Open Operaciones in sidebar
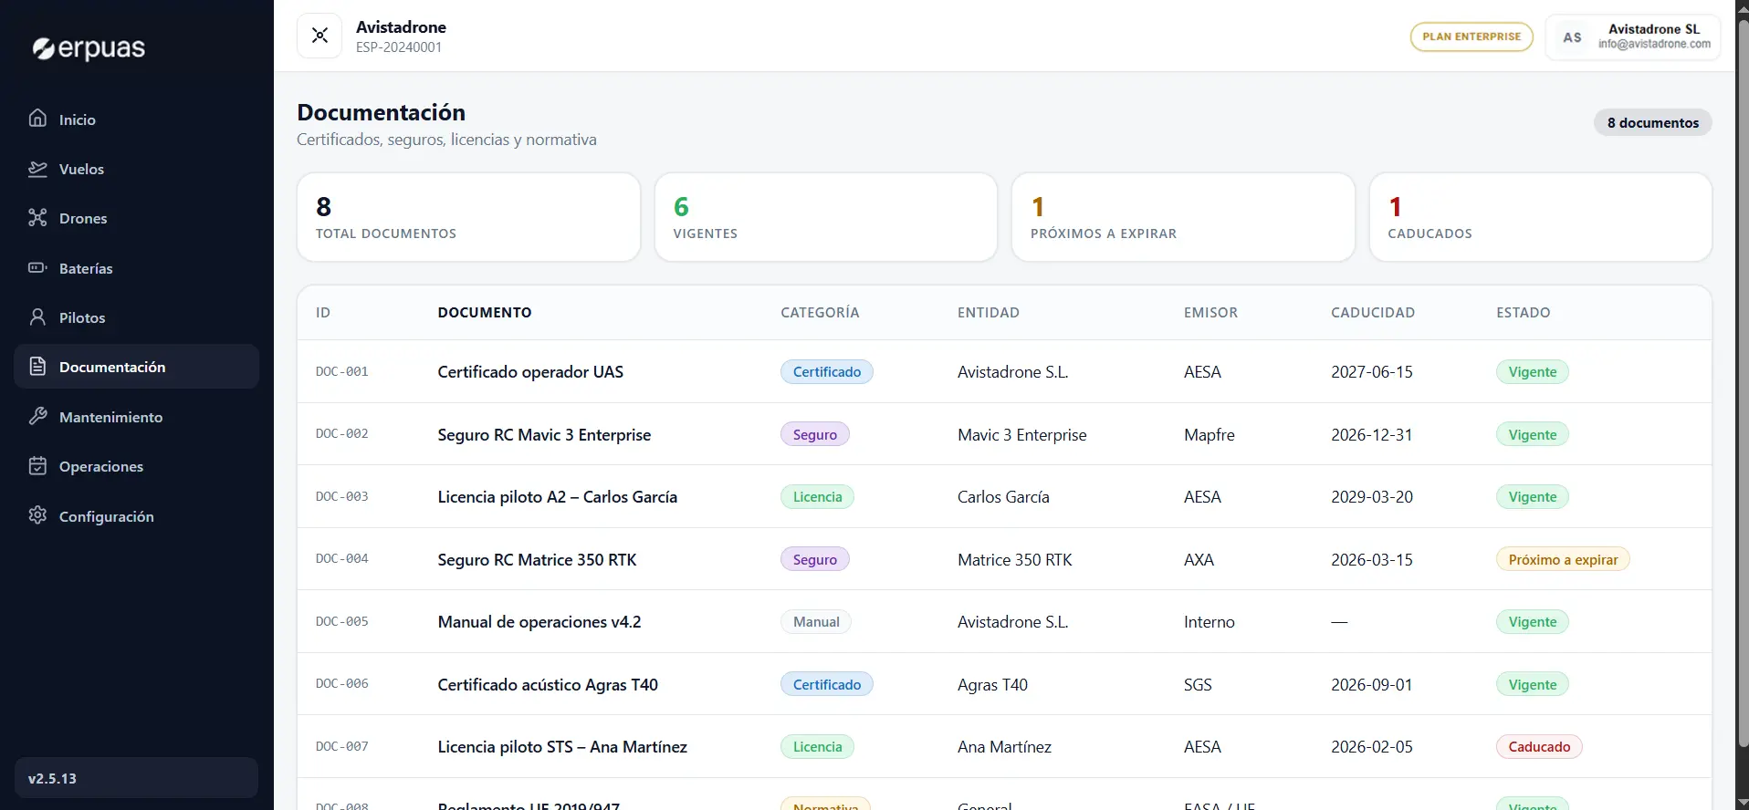Image resolution: width=1749 pixels, height=810 pixels. coord(137,466)
